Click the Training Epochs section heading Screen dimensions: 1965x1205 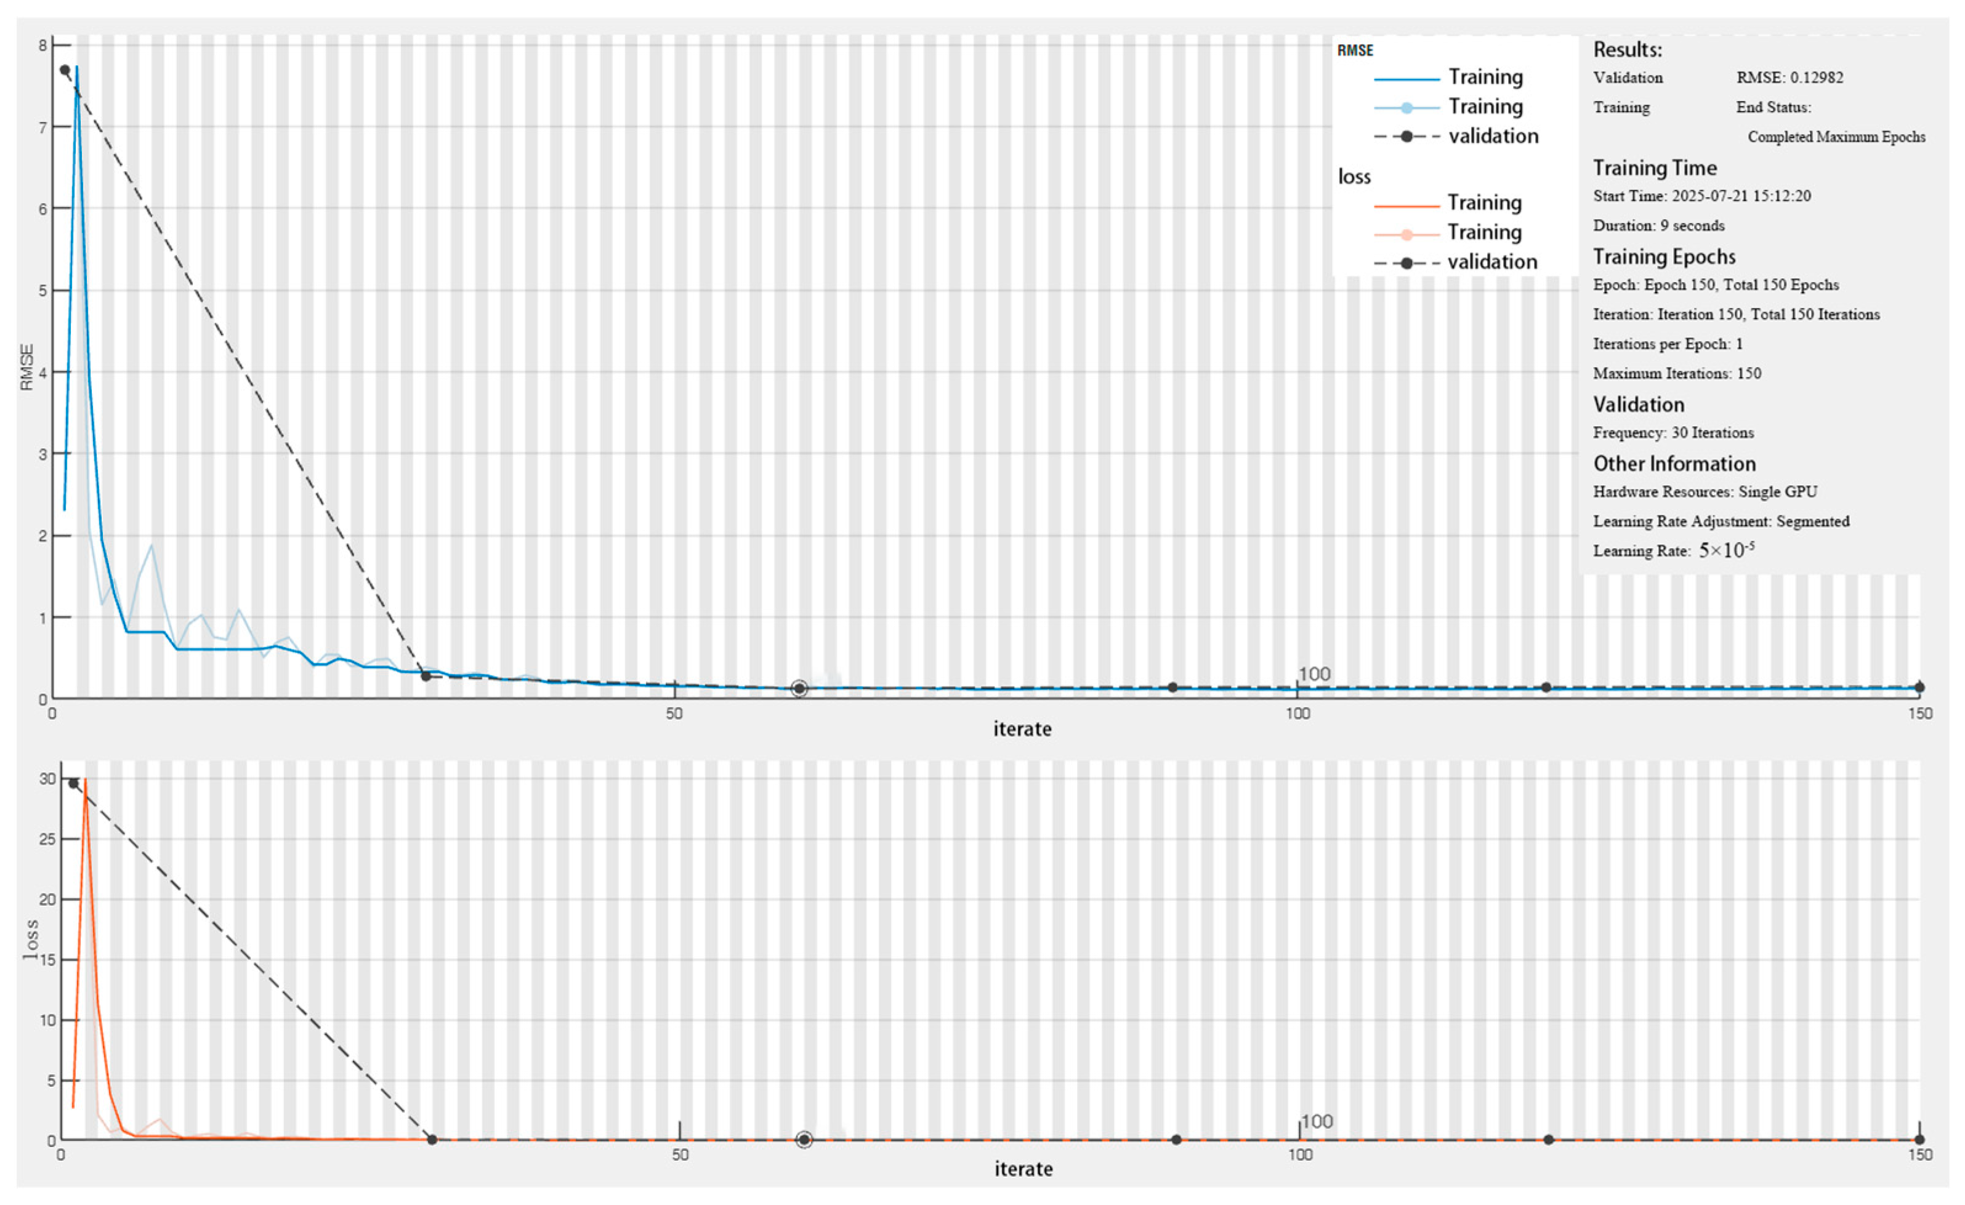click(x=1664, y=257)
